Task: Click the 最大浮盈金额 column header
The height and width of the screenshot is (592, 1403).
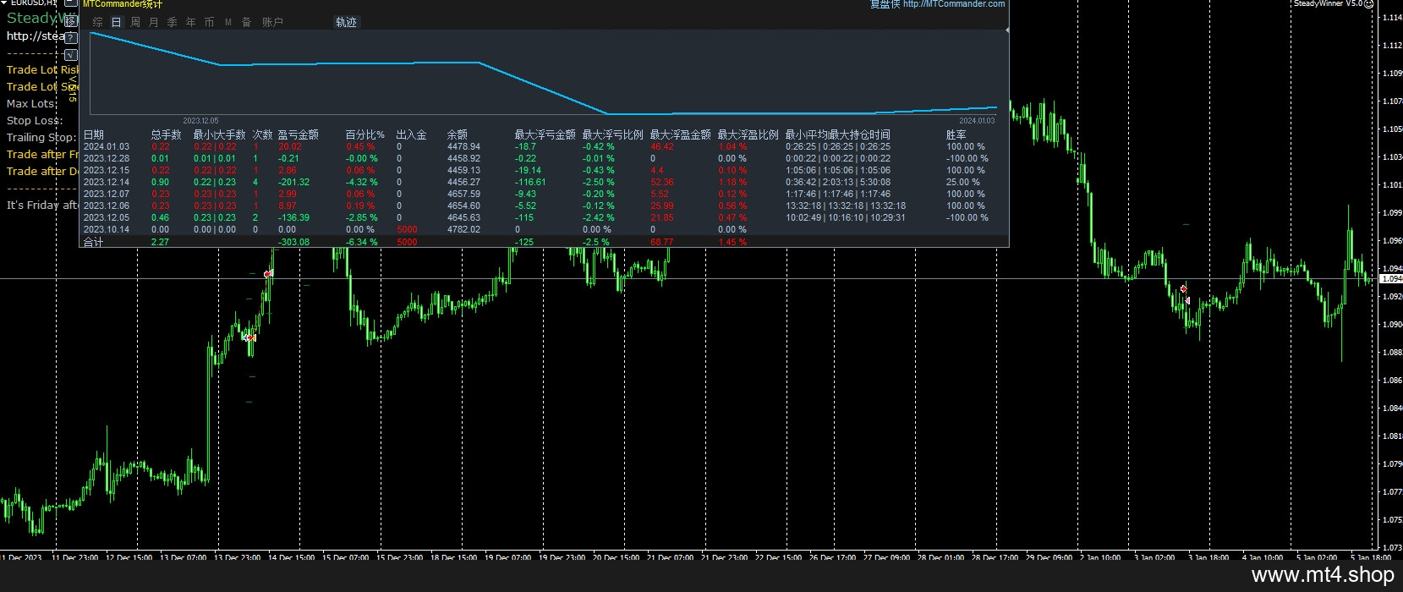Action: tap(681, 134)
